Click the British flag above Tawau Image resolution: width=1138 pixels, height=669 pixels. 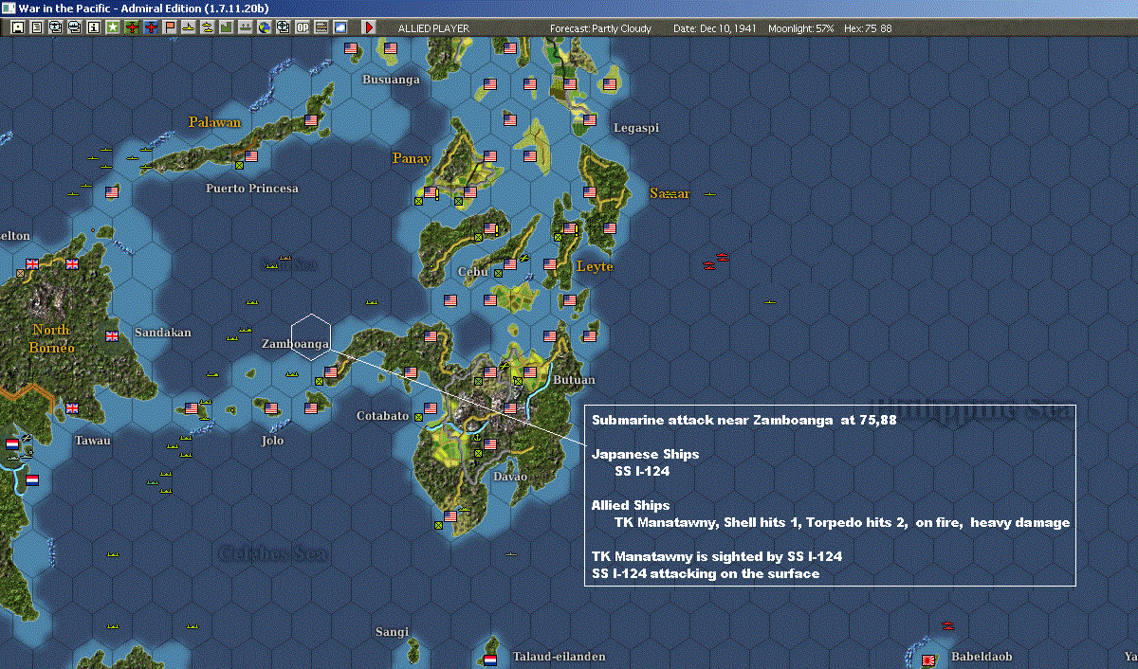click(x=72, y=408)
